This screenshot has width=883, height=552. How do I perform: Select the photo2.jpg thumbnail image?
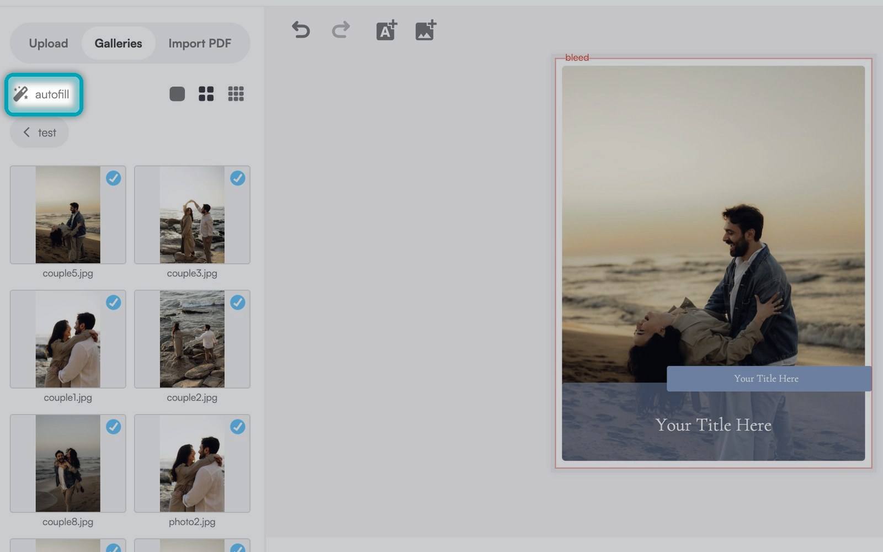coord(192,463)
